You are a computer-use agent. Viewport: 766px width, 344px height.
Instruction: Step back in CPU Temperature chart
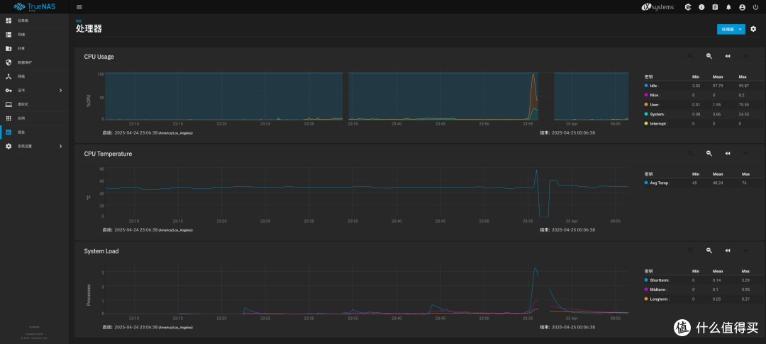tap(728, 153)
